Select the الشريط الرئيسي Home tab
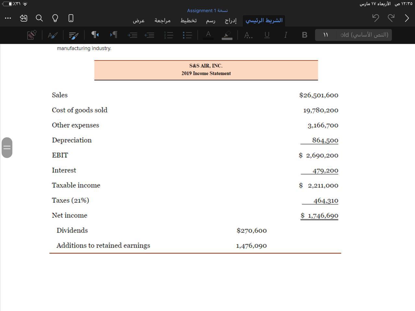 (264, 20)
